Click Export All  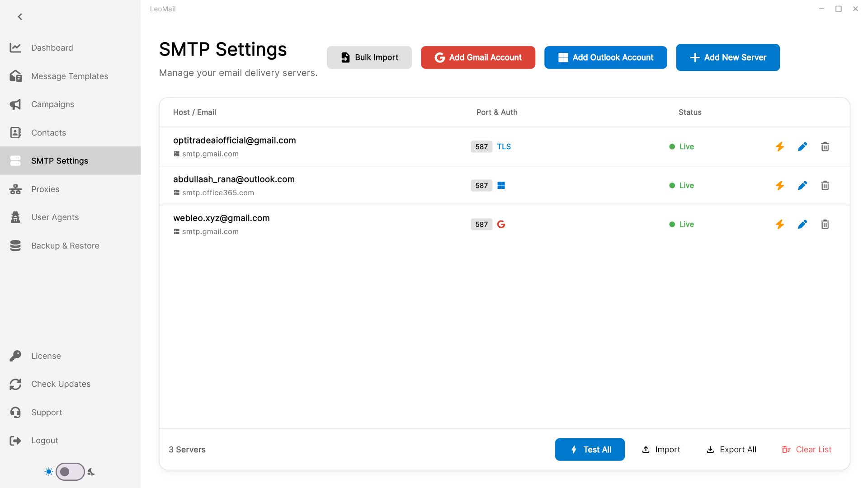coord(731,450)
